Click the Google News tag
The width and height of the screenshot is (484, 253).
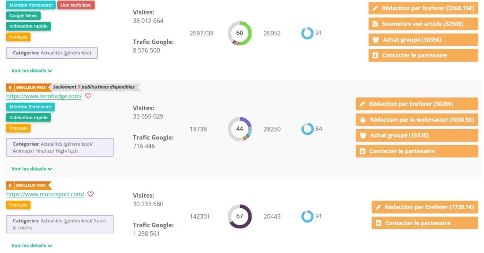[23, 16]
